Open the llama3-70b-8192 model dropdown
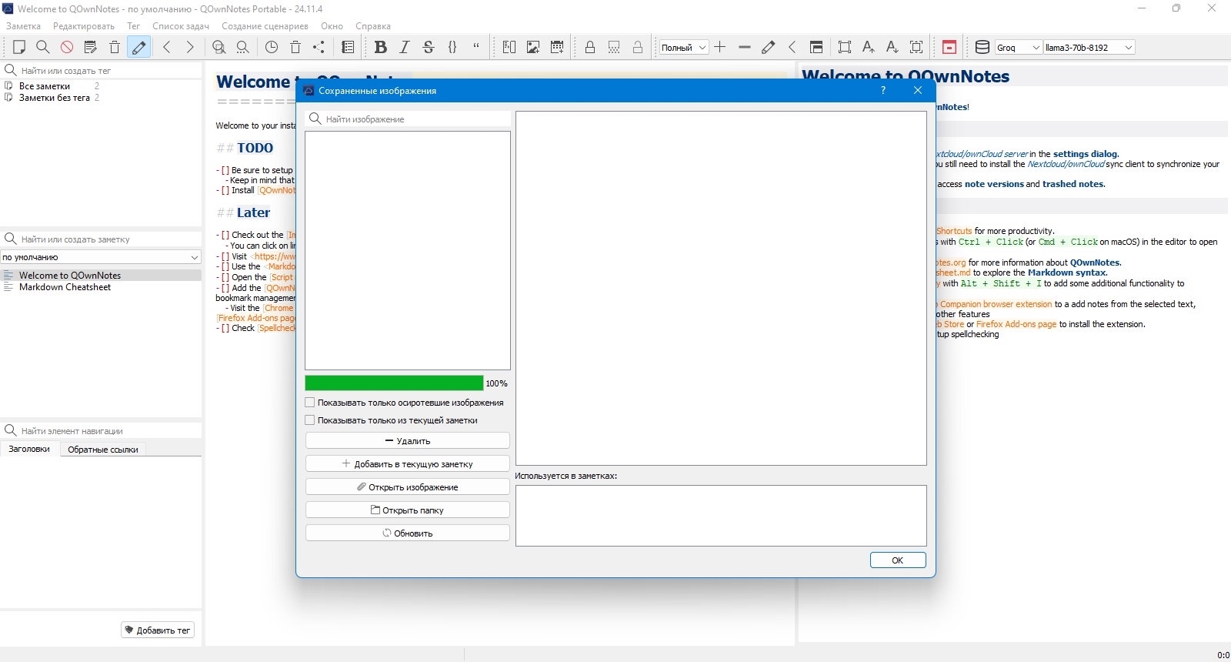This screenshot has width=1231, height=662. coord(1089,47)
